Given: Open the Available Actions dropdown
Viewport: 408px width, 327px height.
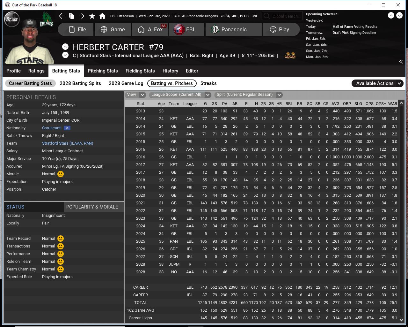Looking at the screenshot, I should coord(377,83).
